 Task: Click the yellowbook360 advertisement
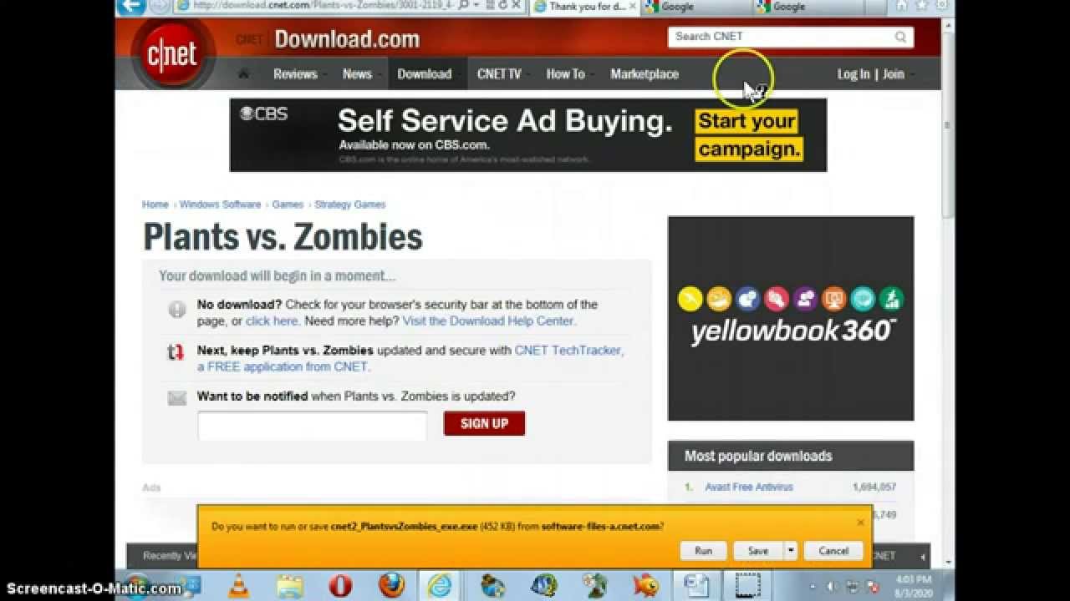click(791, 319)
